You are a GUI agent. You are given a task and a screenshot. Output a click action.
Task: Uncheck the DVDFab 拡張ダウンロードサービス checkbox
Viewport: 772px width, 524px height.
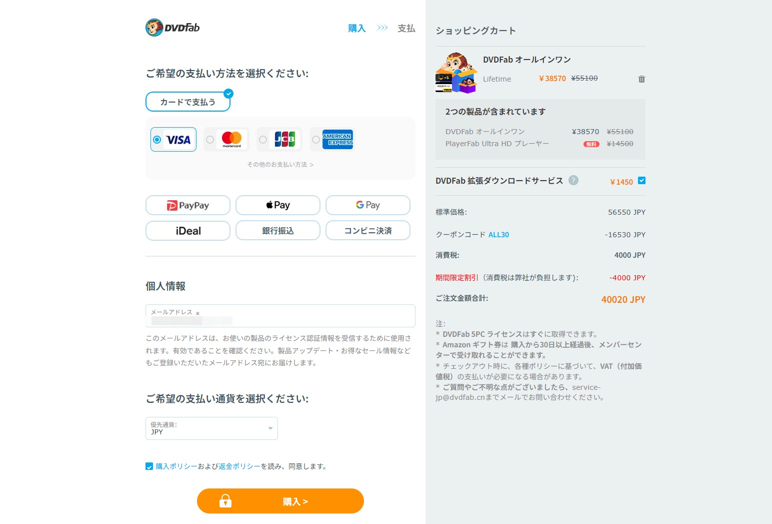pos(642,181)
